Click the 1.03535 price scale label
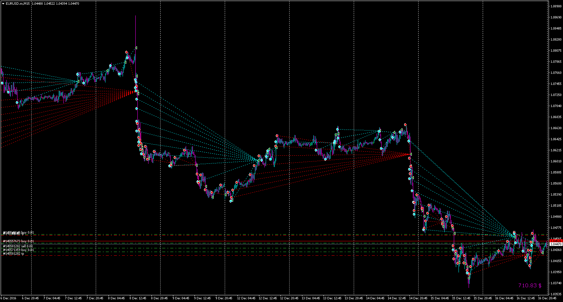Screen dimensions: 563x302 click(x=557, y=294)
